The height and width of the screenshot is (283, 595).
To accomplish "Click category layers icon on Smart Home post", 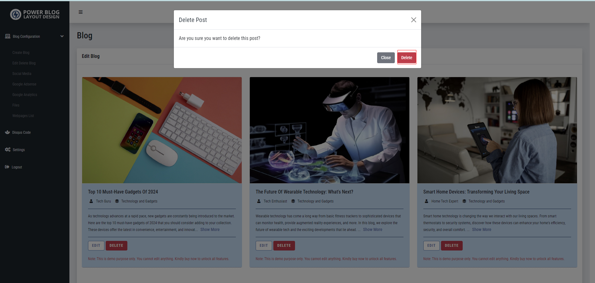I will 464,201.
